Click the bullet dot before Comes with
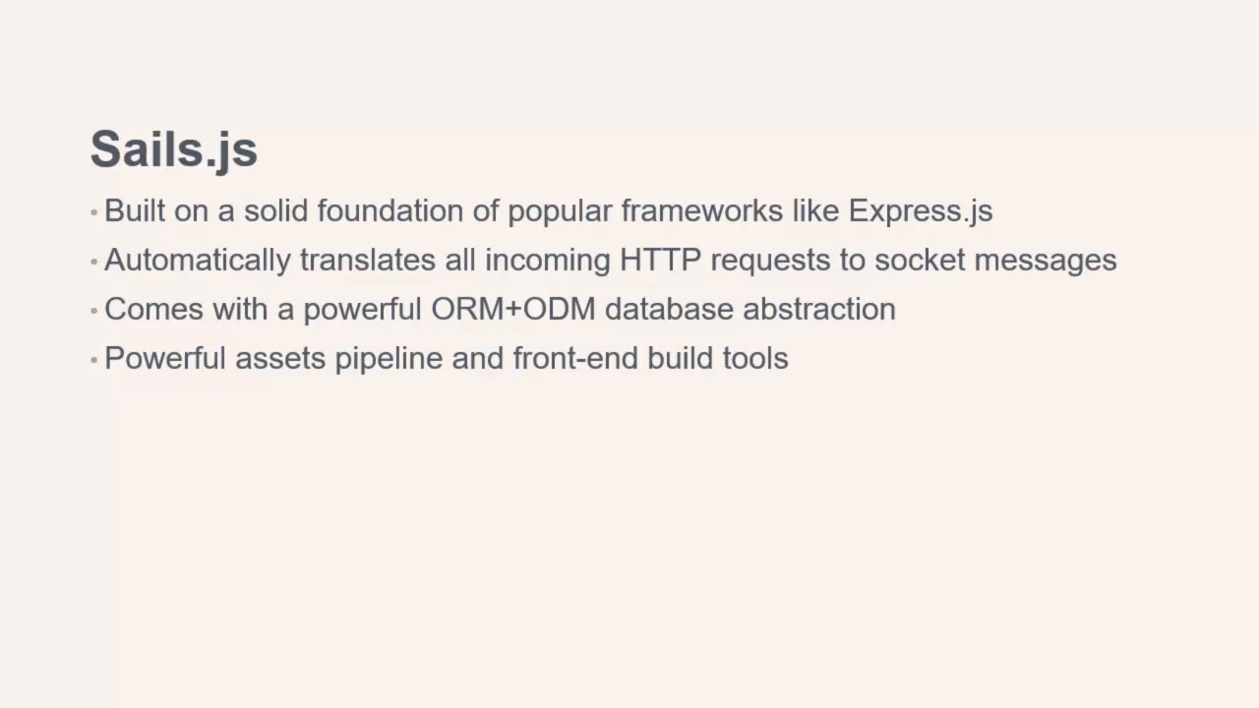The height and width of the screenshot is (708, 1259). pos(94,311)
